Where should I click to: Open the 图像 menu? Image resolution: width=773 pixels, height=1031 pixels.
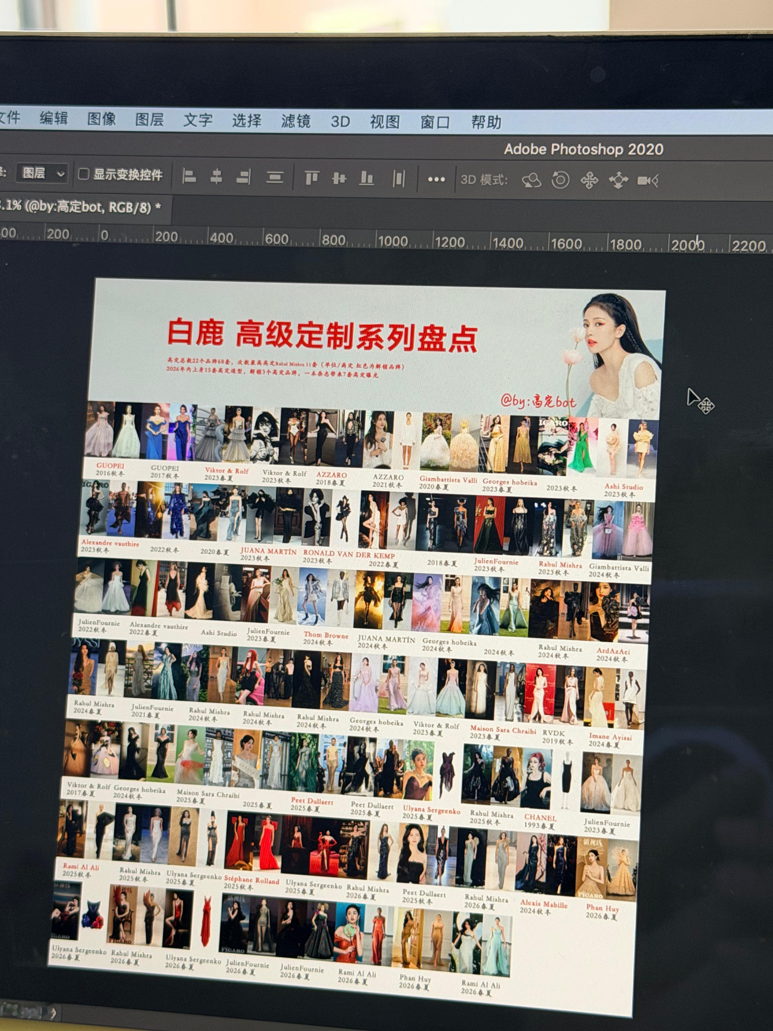click(101, 119)
